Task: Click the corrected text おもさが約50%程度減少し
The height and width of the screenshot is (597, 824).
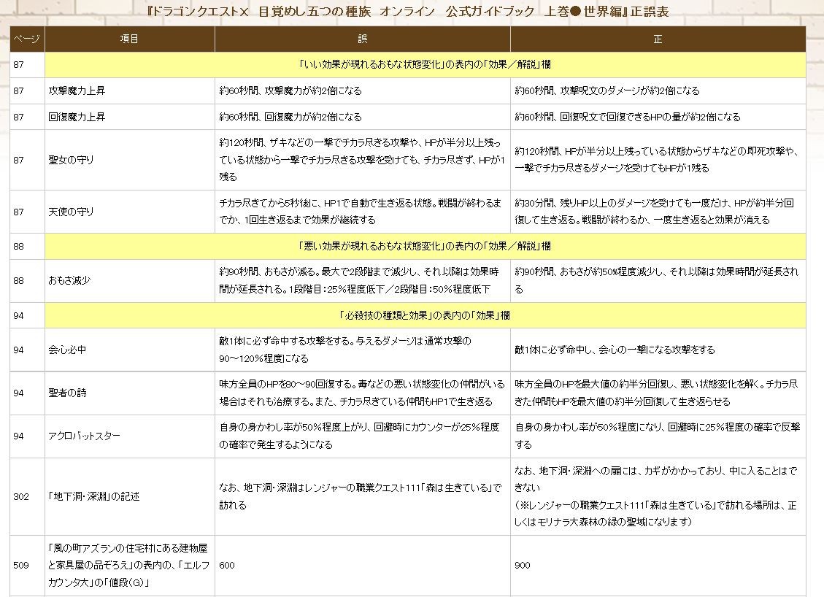Action: tap(658, 281)
